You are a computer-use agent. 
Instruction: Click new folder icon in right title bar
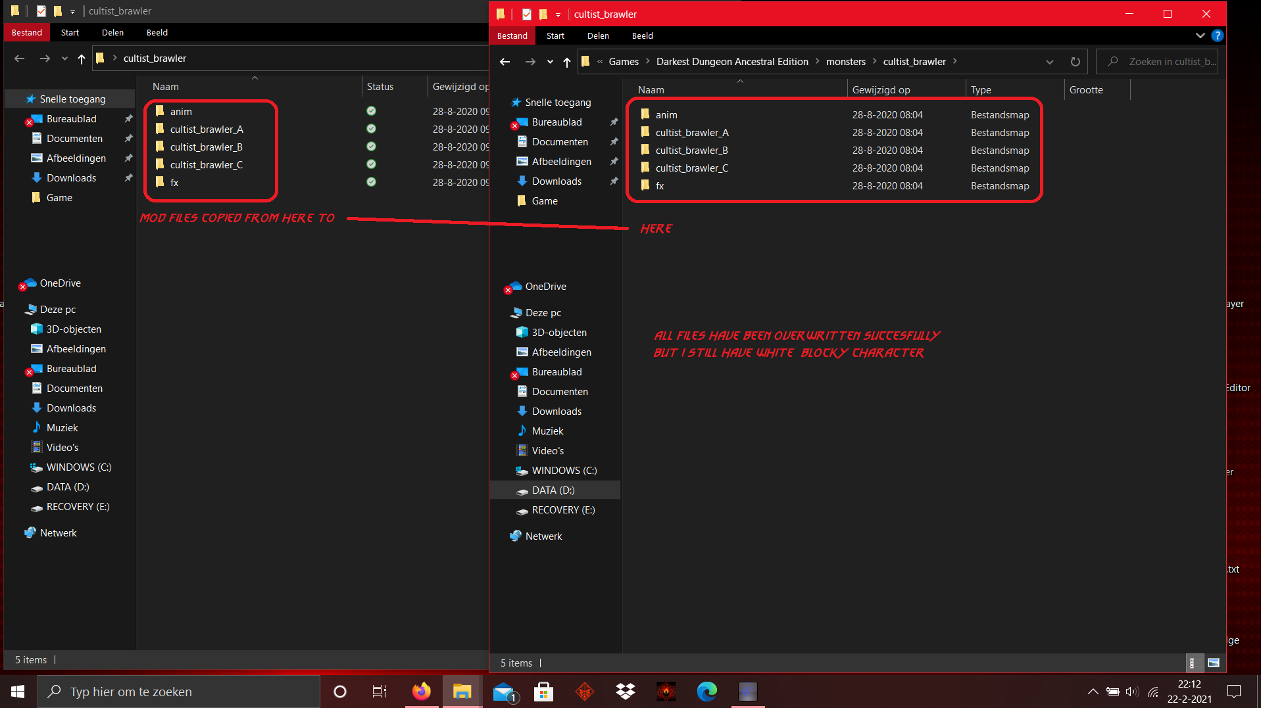[543, 14]
